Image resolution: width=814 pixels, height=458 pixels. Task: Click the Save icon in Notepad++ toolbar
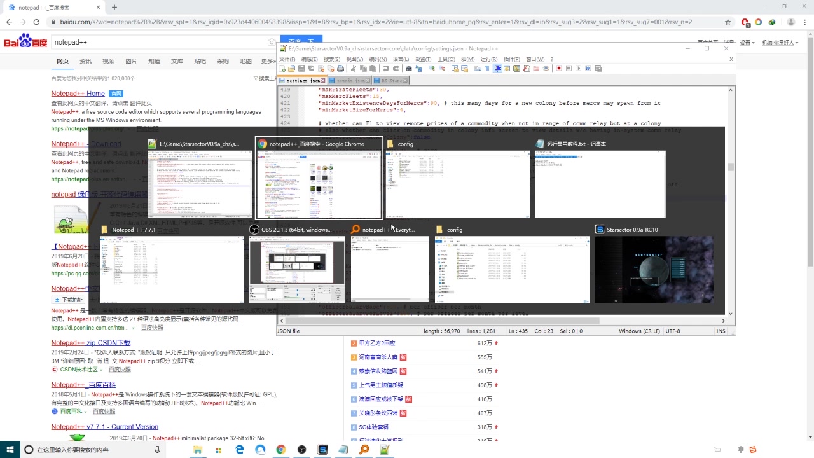coord(301,68)
